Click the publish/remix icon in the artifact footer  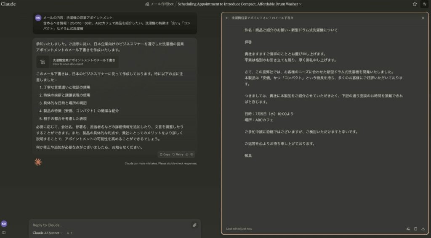pos(408,229)
